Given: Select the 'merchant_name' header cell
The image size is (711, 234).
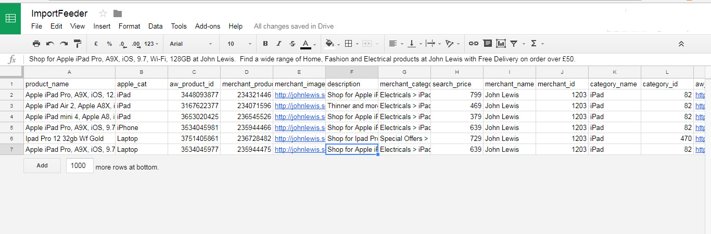Looking at the screenshot, I should click(x=509, y=84).
